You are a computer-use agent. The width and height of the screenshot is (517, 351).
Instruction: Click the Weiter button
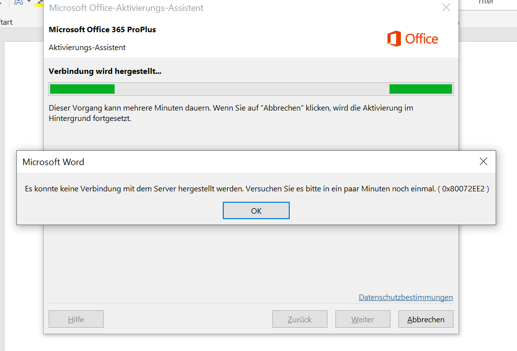coord(363,319)
